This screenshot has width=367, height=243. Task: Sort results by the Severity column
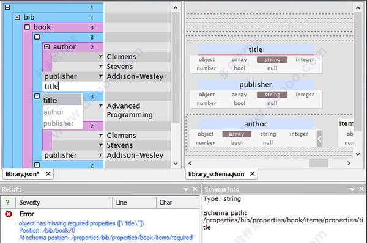pyautogui.click(x=64, y=202)
